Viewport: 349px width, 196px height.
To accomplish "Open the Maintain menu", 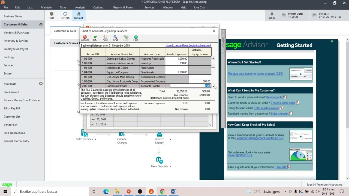I will 46,7.
